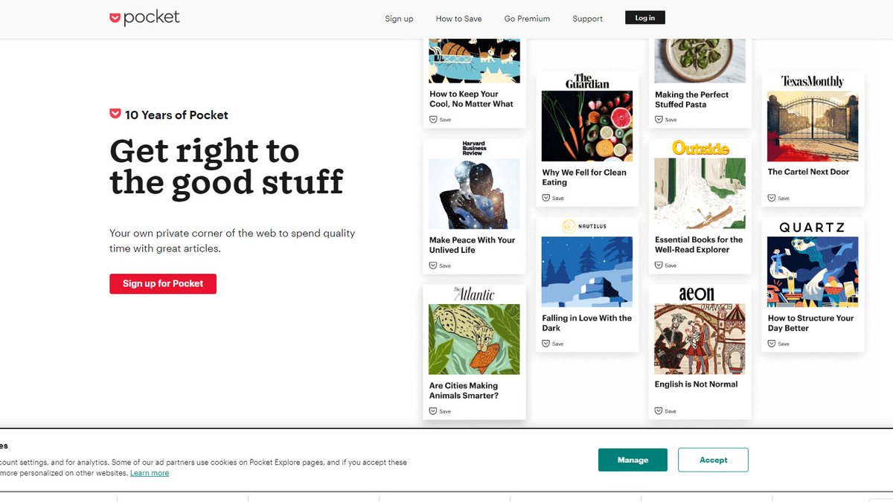Click The Guardian logo on the card
This screenshot has height=502, width=893.
(x=587, y=81)
